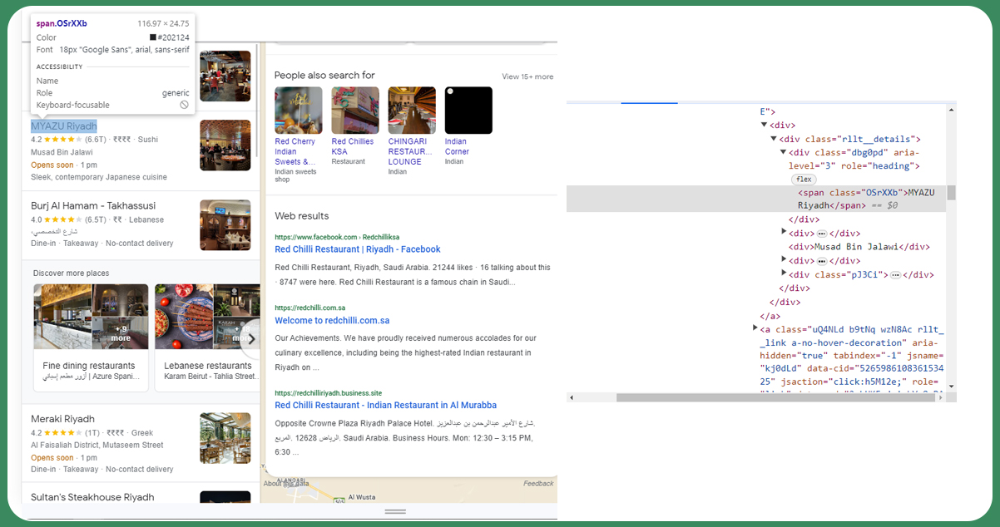Open the Welcome to redchilli.com.sa link
The width and height of the screenshot is (1000, 527).
[x=332, y=321]
